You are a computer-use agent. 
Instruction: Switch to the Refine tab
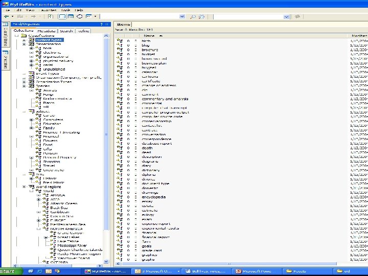coord(83,31)
